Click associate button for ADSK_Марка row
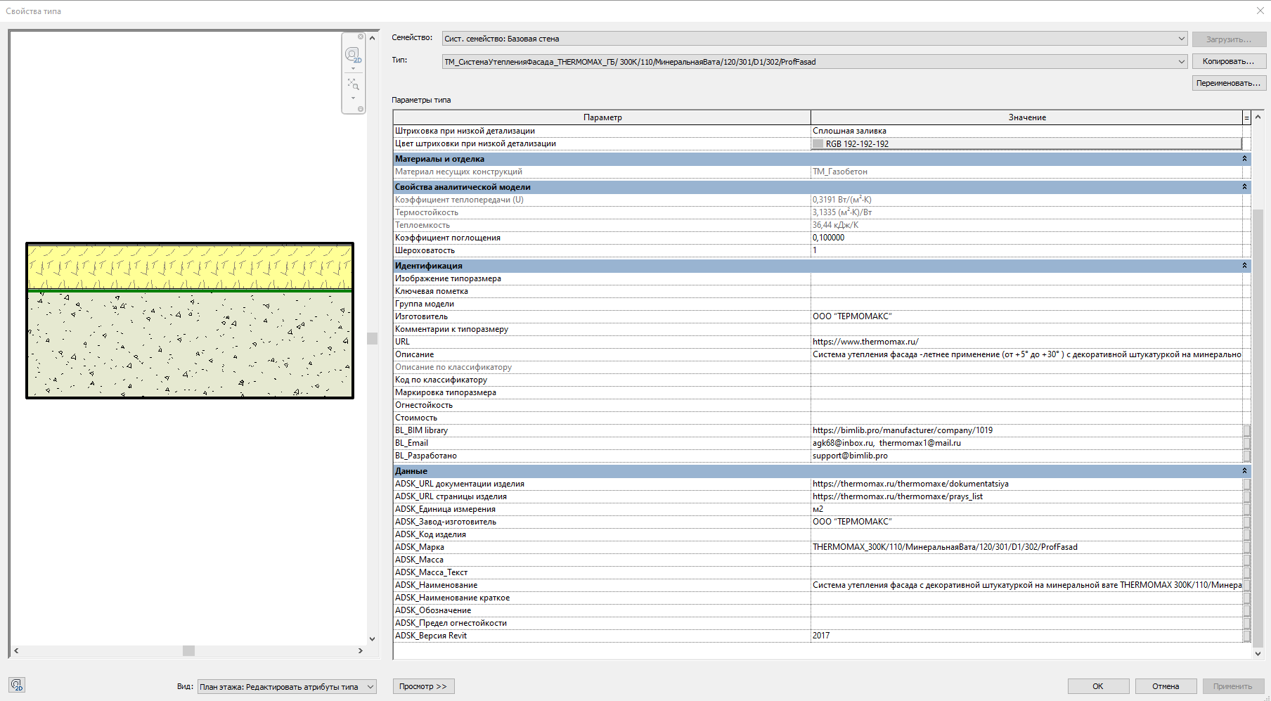This screenshot has height=701, width=1271. pyautogui.click(x=1246, y=547)
